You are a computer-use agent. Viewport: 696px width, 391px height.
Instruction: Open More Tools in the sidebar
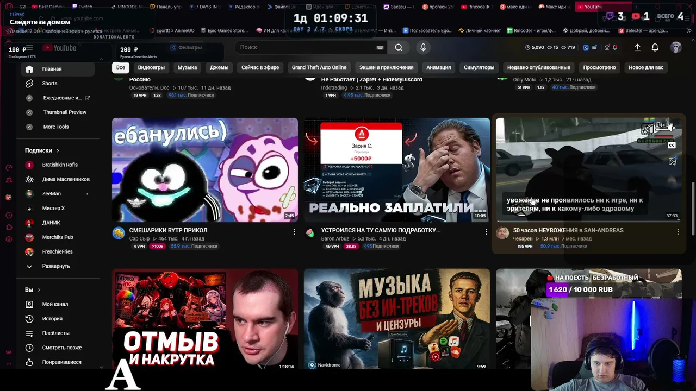coord(58,127)
